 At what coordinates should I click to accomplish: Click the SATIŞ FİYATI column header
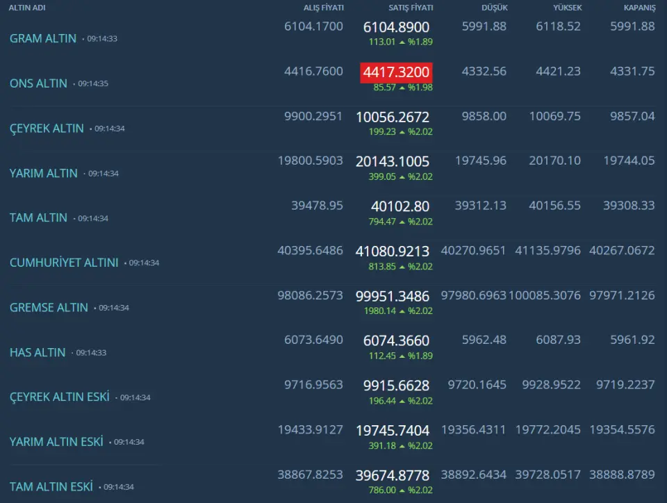pos(411,8)
